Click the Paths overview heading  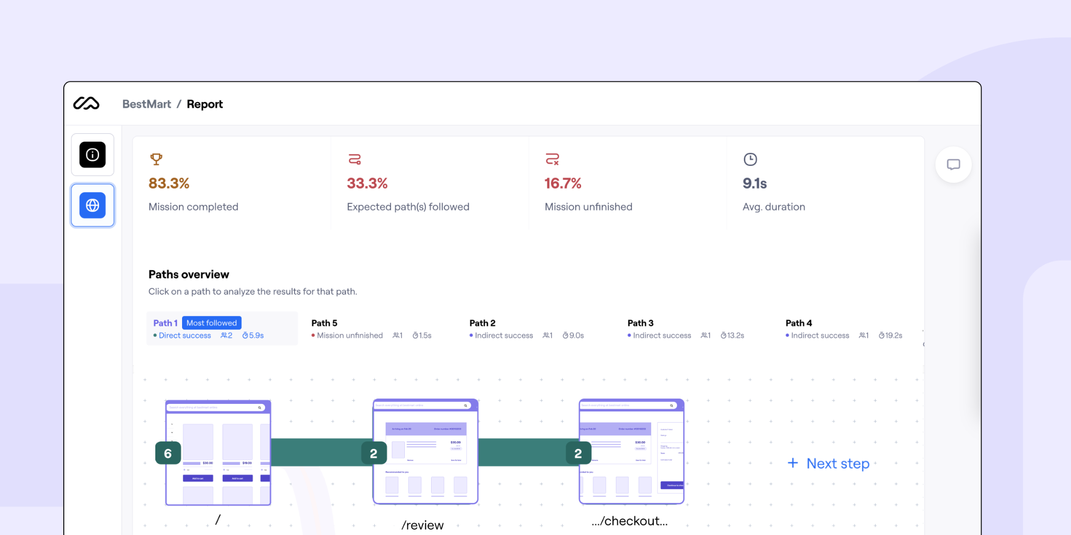188,274
